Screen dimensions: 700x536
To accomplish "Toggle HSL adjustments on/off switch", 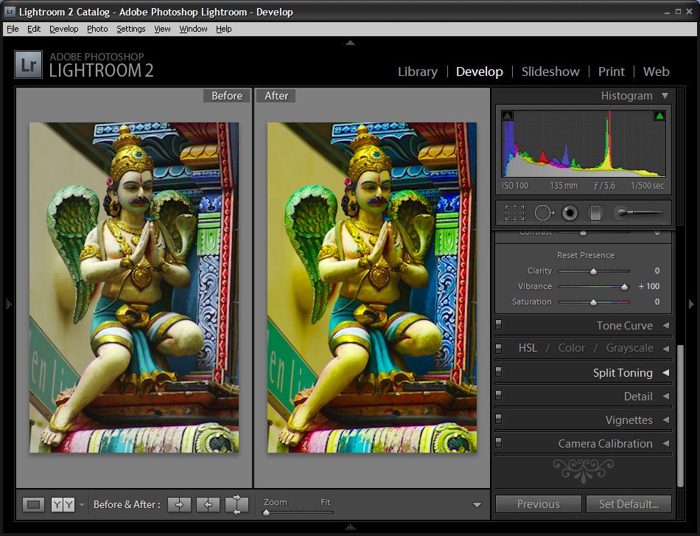I will 499,347.
